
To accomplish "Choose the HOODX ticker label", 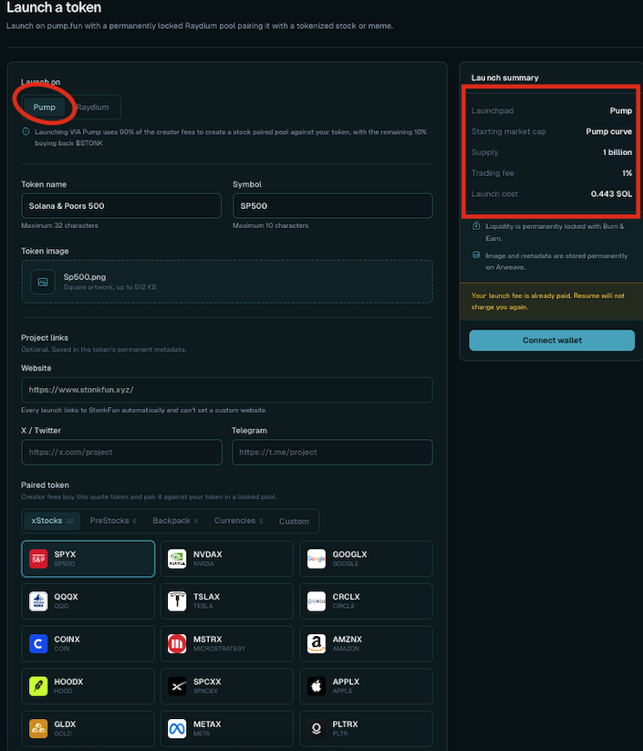I will tap(68, 682).
